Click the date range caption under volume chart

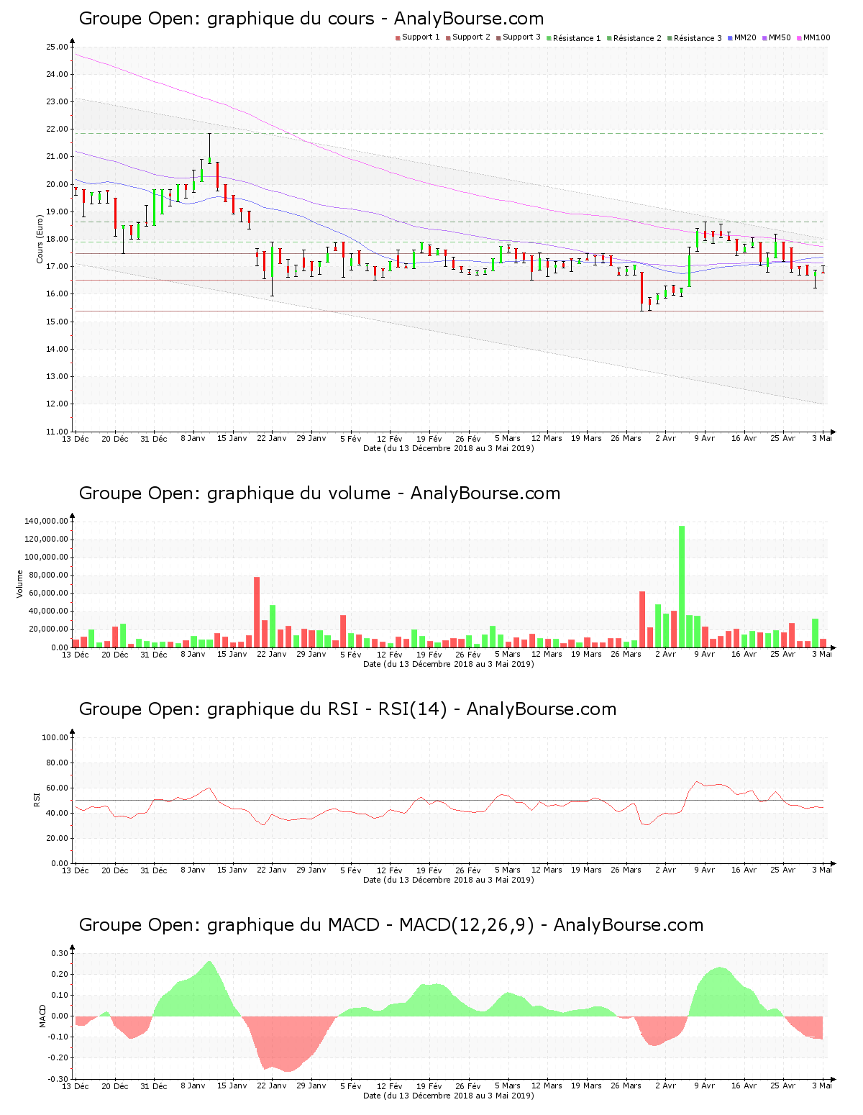(449, 664)
